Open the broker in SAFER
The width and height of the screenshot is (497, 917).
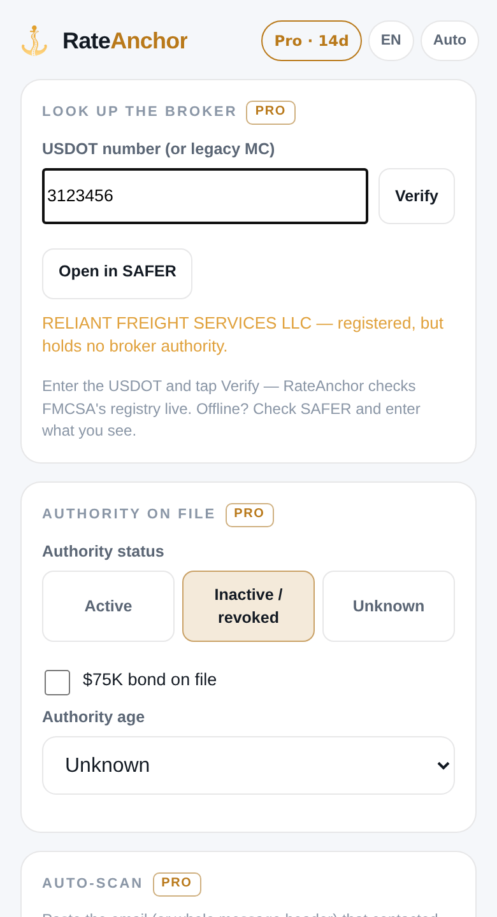pyautogui.click(x=117, y=273)
